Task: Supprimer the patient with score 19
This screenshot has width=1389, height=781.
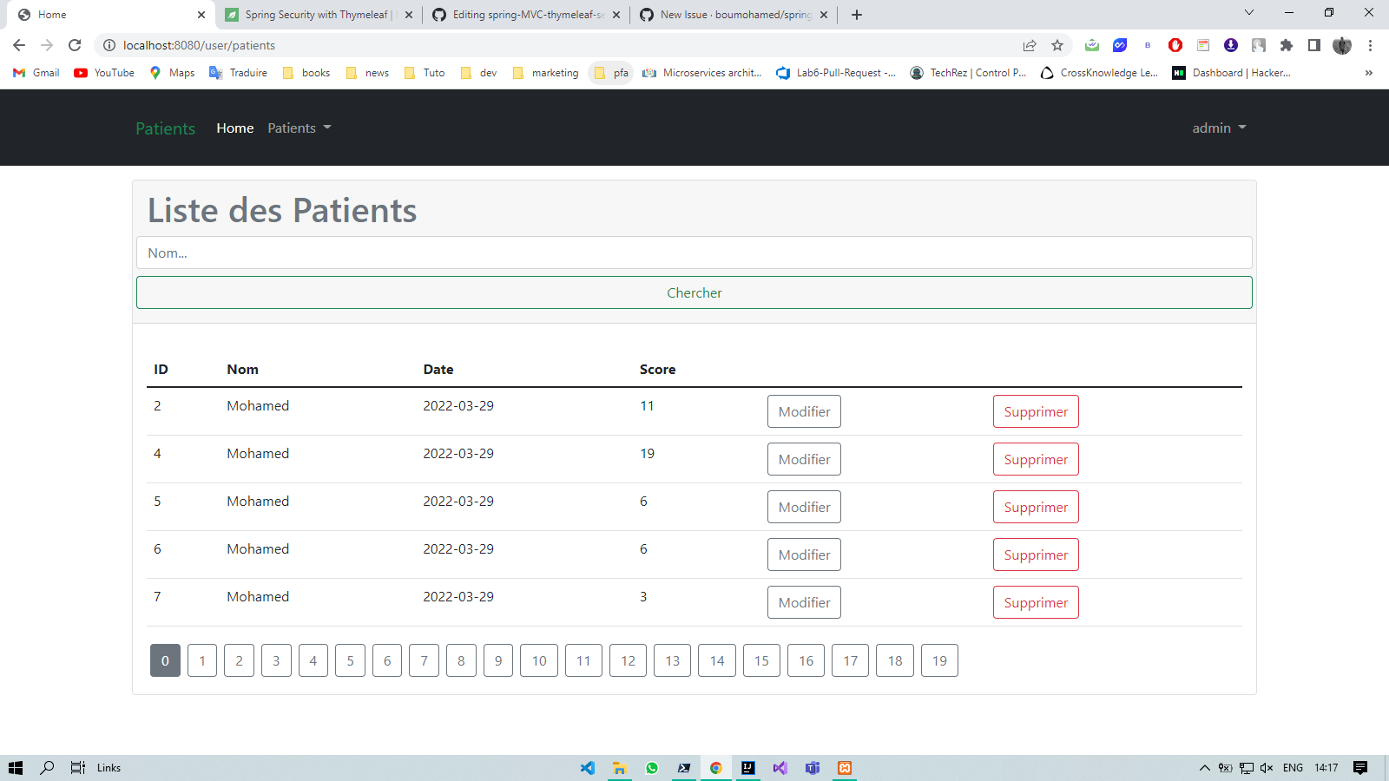Action: pyautogui.click(x=1036, y=459)
